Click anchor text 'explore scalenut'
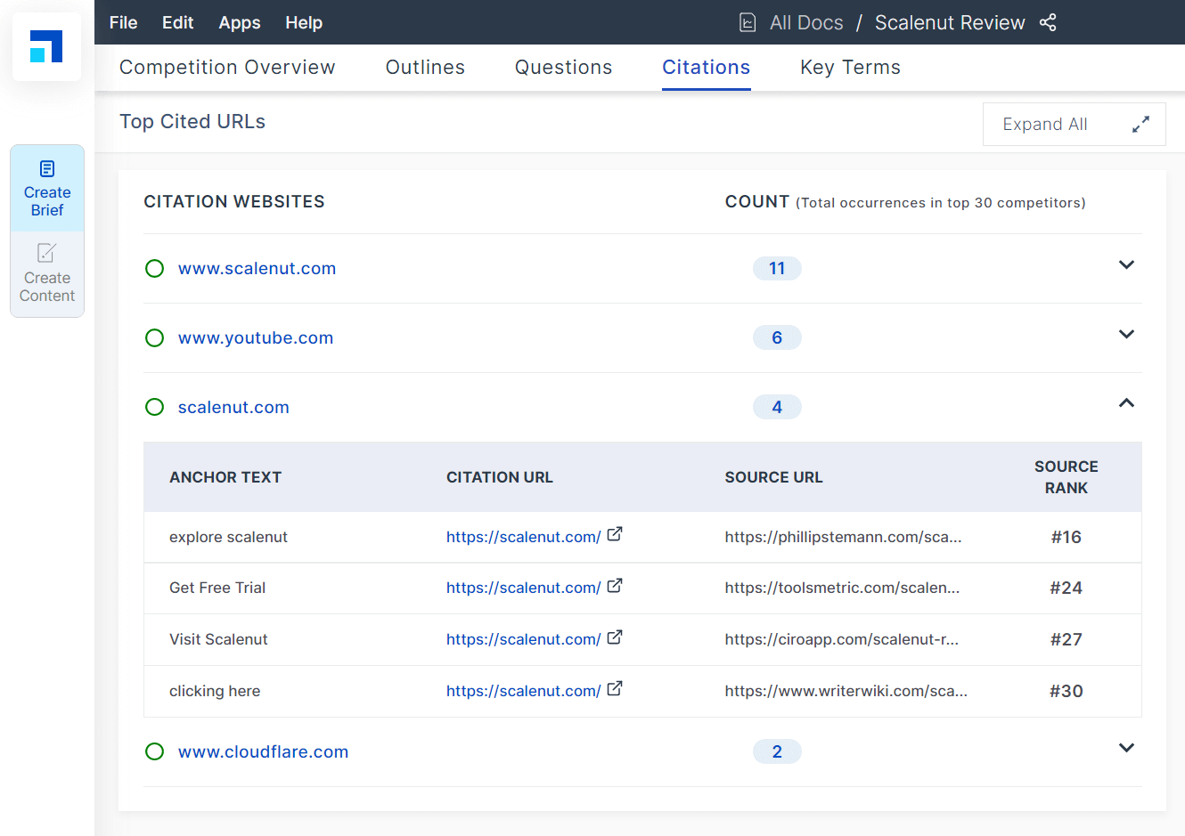The width and height of the screenshot is (1185, 836). click(228, 537)
